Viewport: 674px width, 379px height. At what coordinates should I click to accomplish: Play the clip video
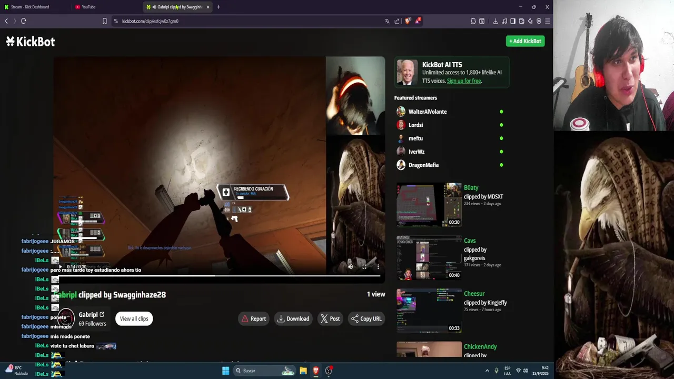(60, 267)
